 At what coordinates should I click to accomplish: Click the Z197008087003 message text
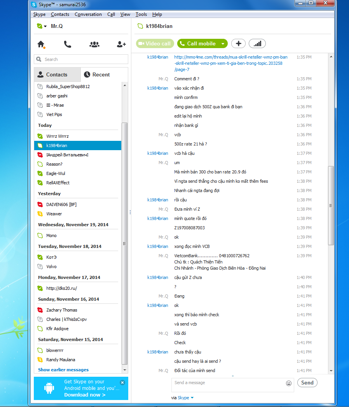click(x=189, y=228)
